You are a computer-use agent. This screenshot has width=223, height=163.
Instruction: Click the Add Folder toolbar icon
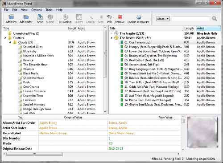tap(26, 17)
